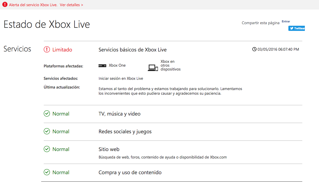Click the Estado de Xbox Live page title

pos(47,24)
